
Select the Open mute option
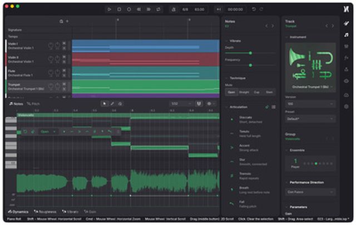[231, 92]
